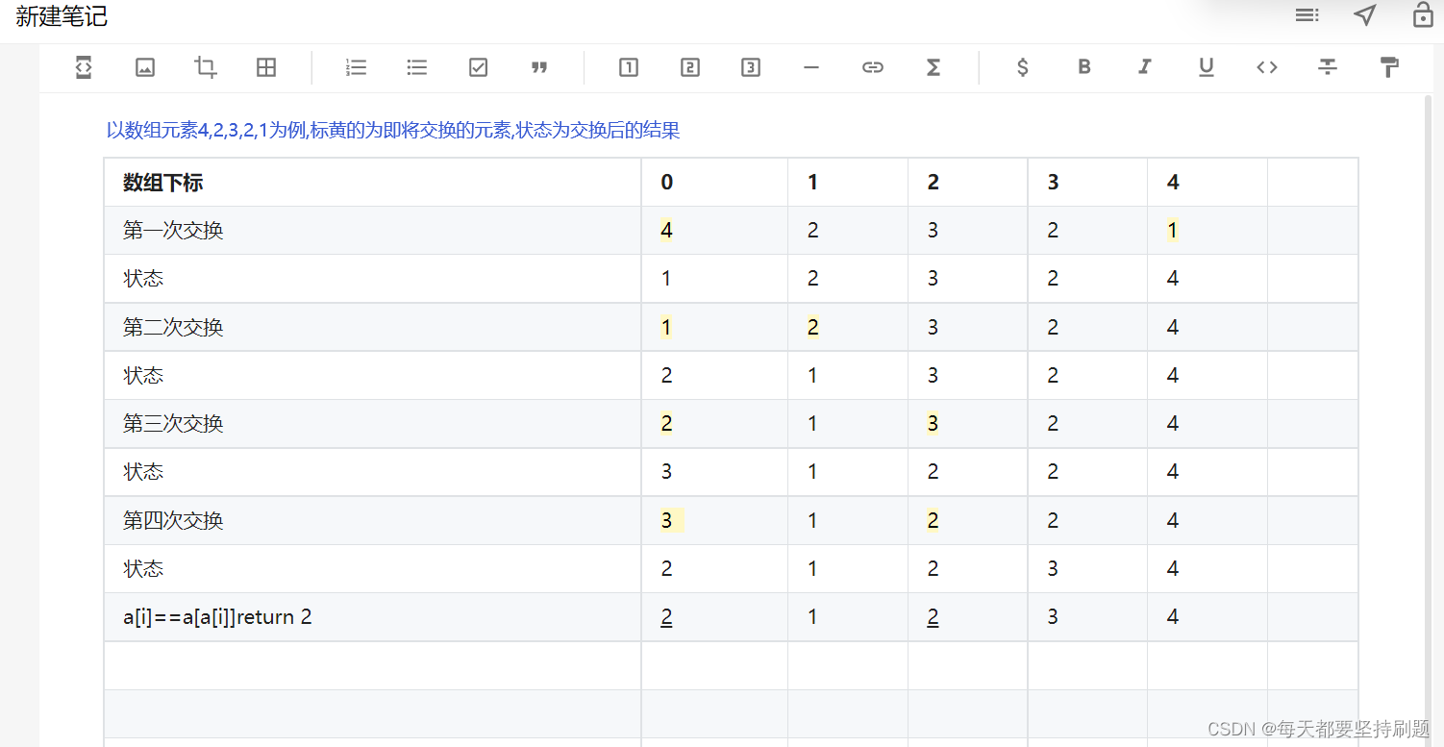Click underlined 2 under column 2 in last row
The width and height of the screenshot is (1444, 747).
point(933,617)
